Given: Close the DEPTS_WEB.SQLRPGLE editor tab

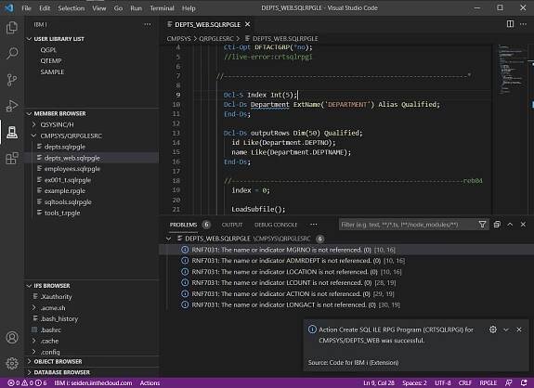Looking at the screenshot, I should 248,24.
